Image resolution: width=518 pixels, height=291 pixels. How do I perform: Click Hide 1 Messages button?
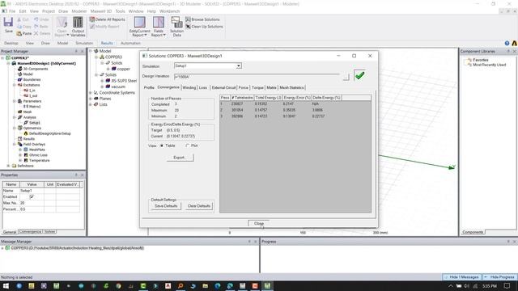click(462, 277)
